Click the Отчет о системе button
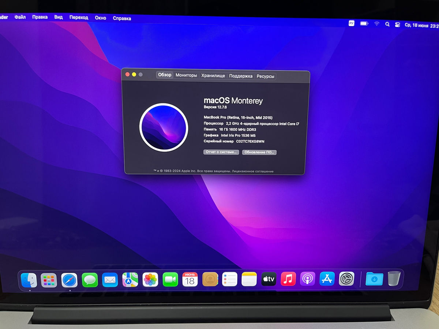Screen dimensions: 439x329 click(221, 152)
